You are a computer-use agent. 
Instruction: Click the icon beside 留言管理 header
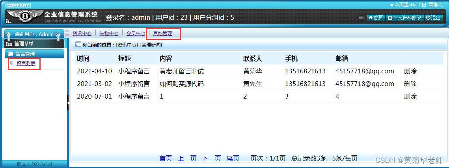(x=11, y=54)
